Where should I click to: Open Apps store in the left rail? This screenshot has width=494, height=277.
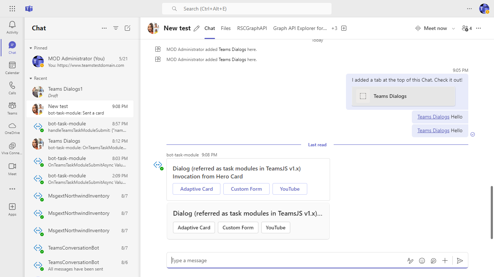pos(12,209)
